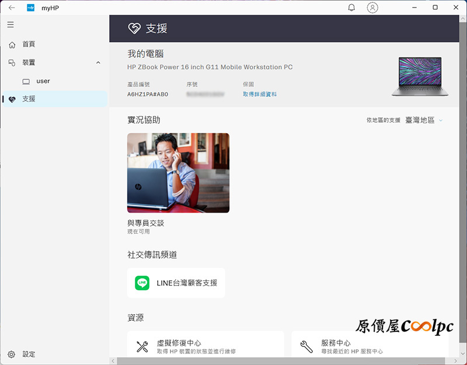This screenshot has height=365, width=467.
Task: Open the 服務中心 resource card
Action: point(370,344)
